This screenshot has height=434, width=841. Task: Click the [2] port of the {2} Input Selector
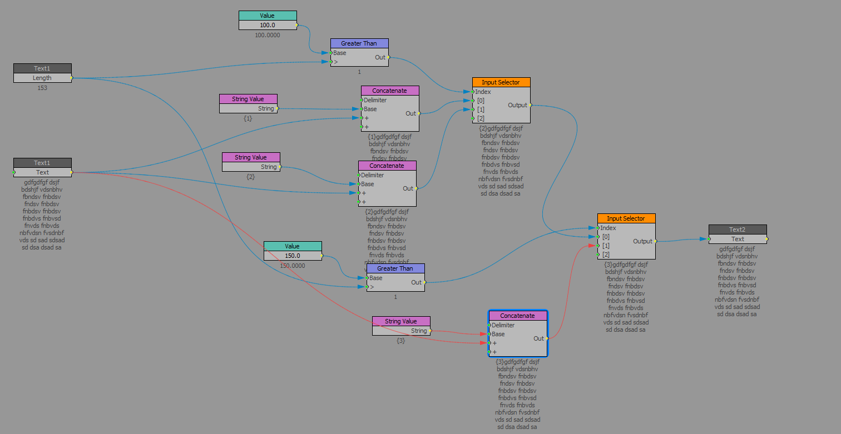click(x=473, y=118)
